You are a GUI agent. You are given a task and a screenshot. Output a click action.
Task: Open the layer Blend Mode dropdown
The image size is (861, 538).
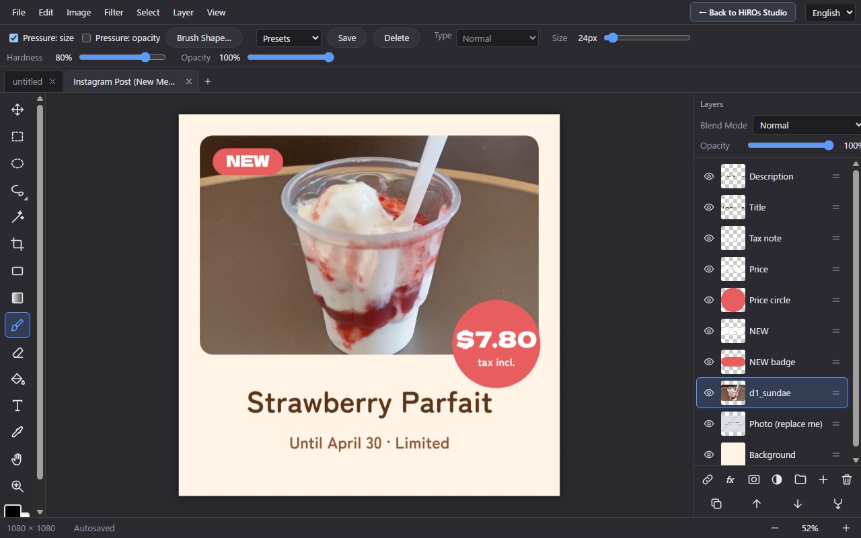click(807, 125)
